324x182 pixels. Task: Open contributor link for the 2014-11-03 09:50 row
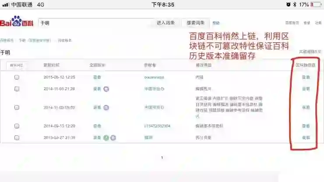(x=154, y=107)
